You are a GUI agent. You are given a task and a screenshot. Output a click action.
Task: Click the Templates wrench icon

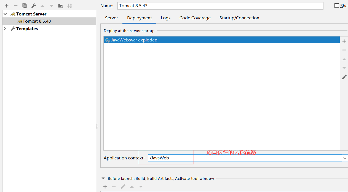click(x=13, y=29)
